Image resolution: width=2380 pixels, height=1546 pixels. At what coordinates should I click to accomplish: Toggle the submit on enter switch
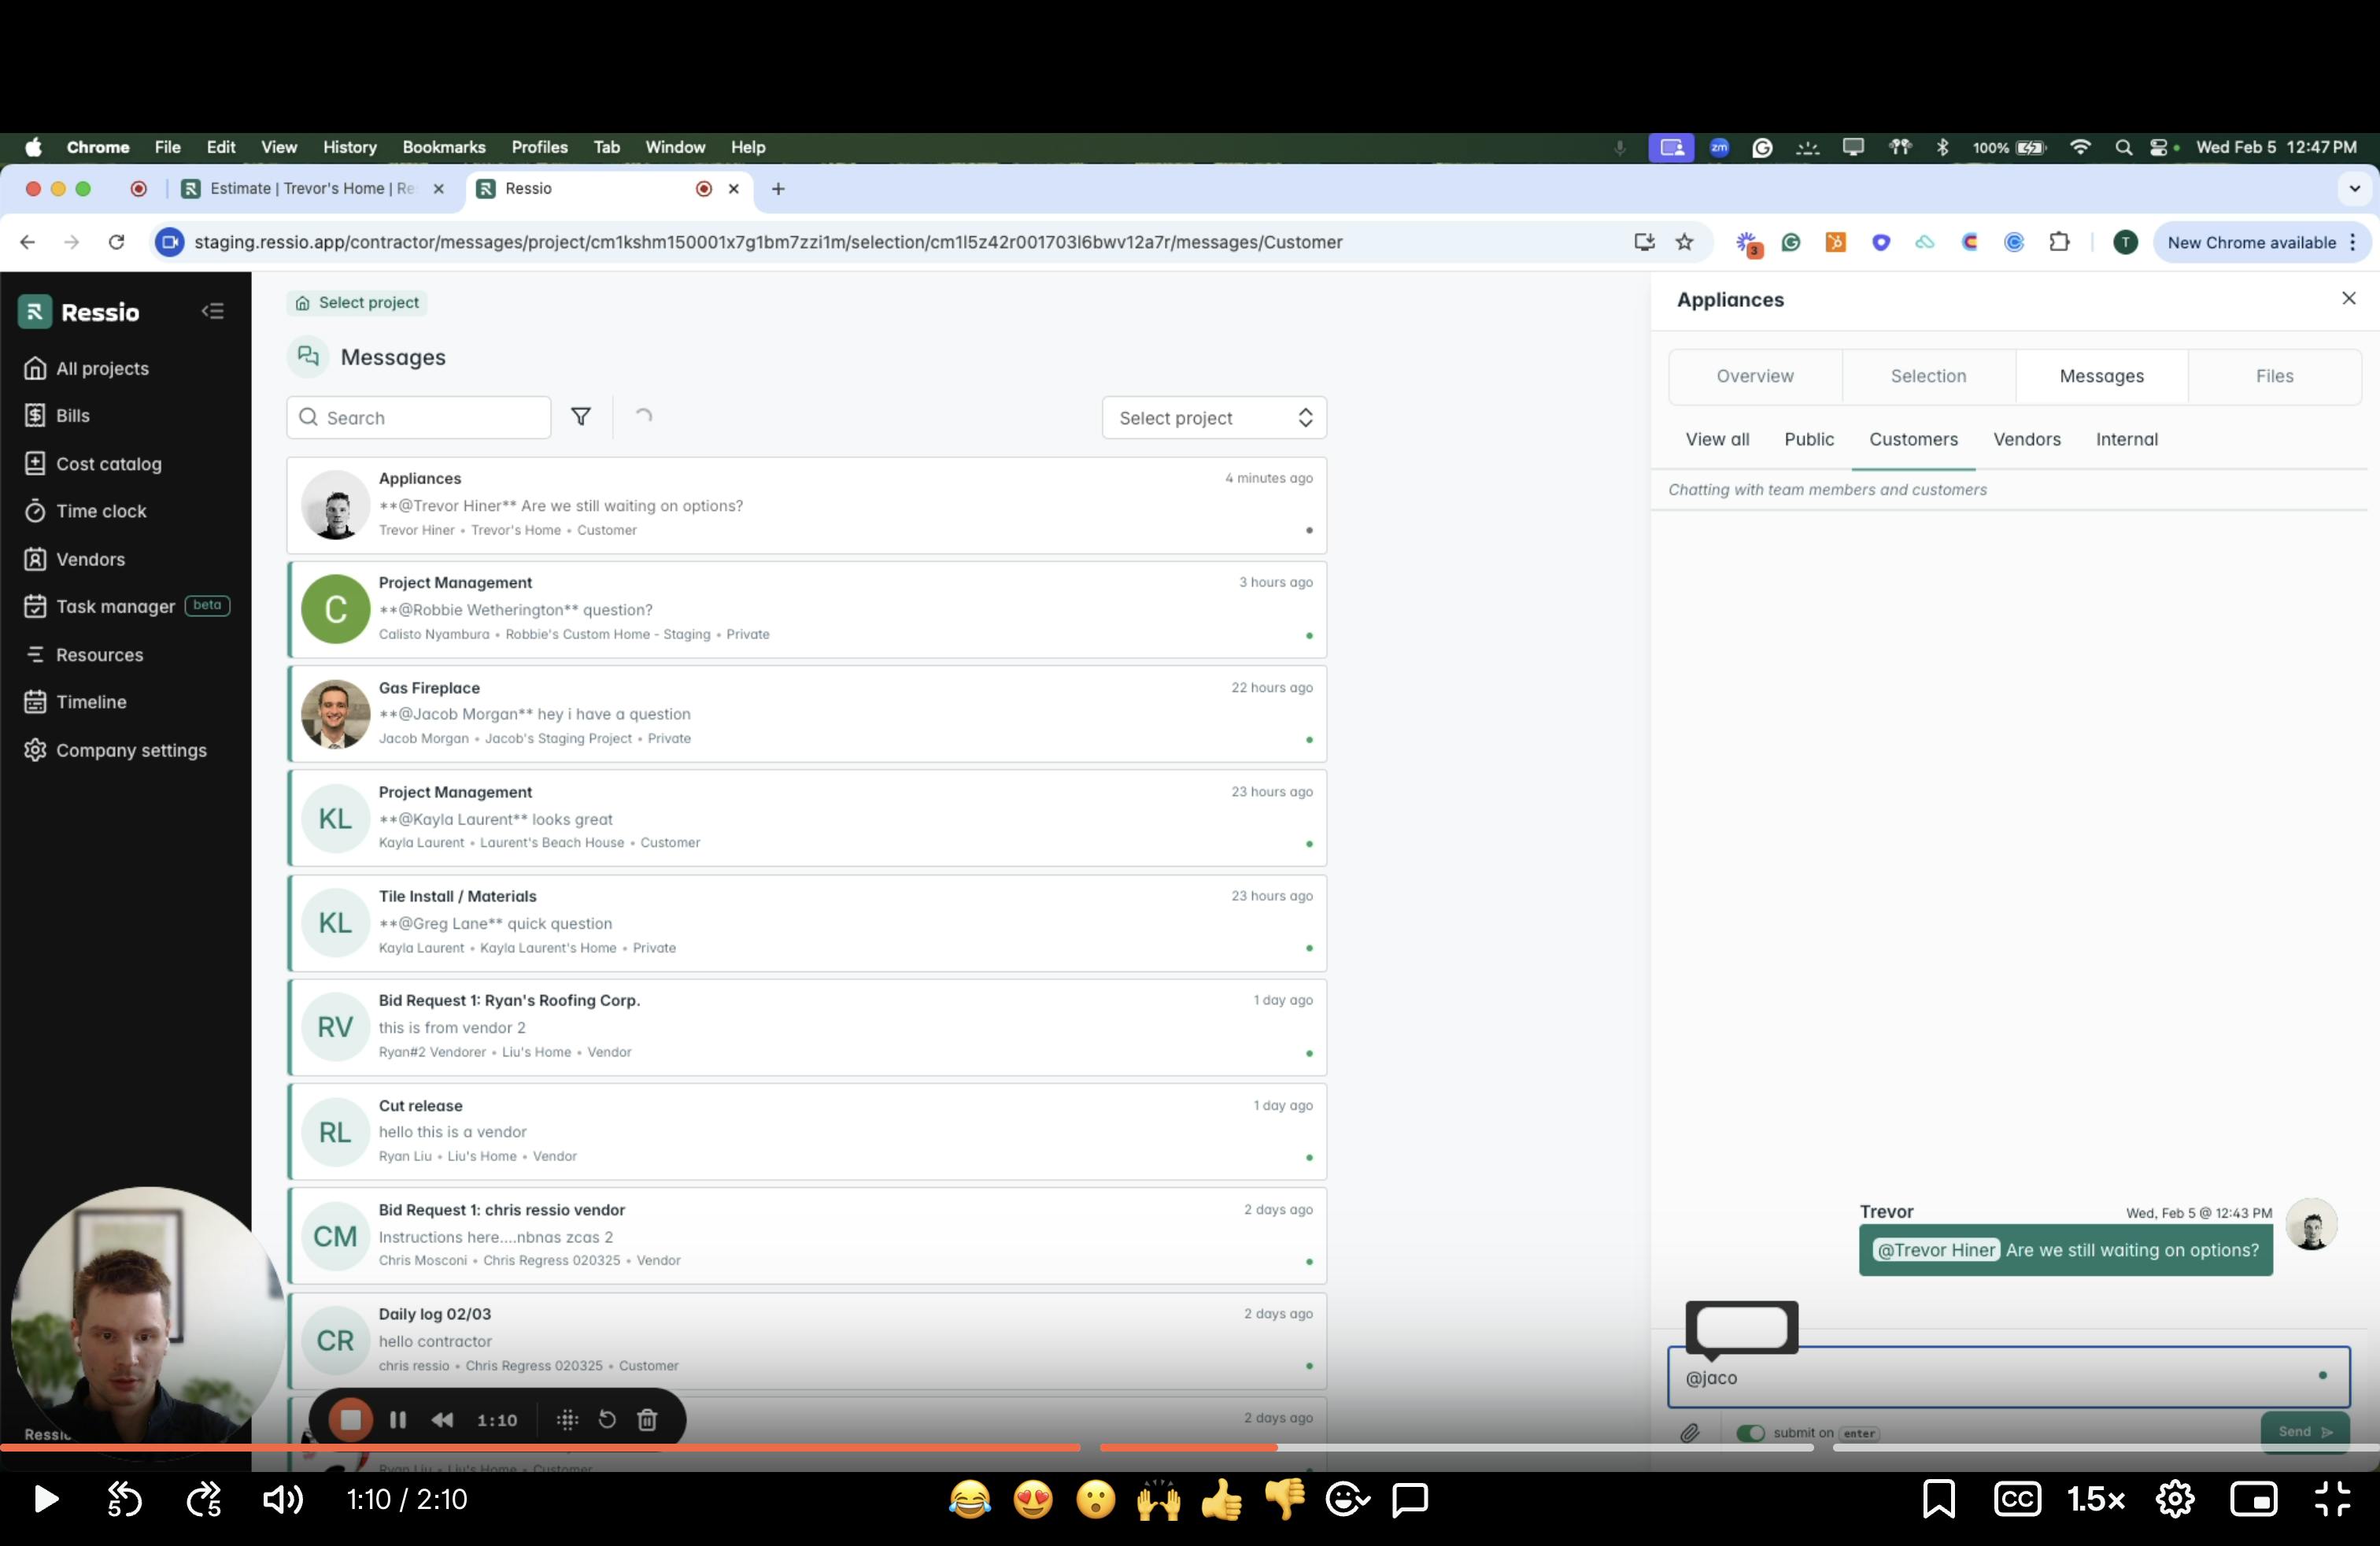coord(1750,1432)
